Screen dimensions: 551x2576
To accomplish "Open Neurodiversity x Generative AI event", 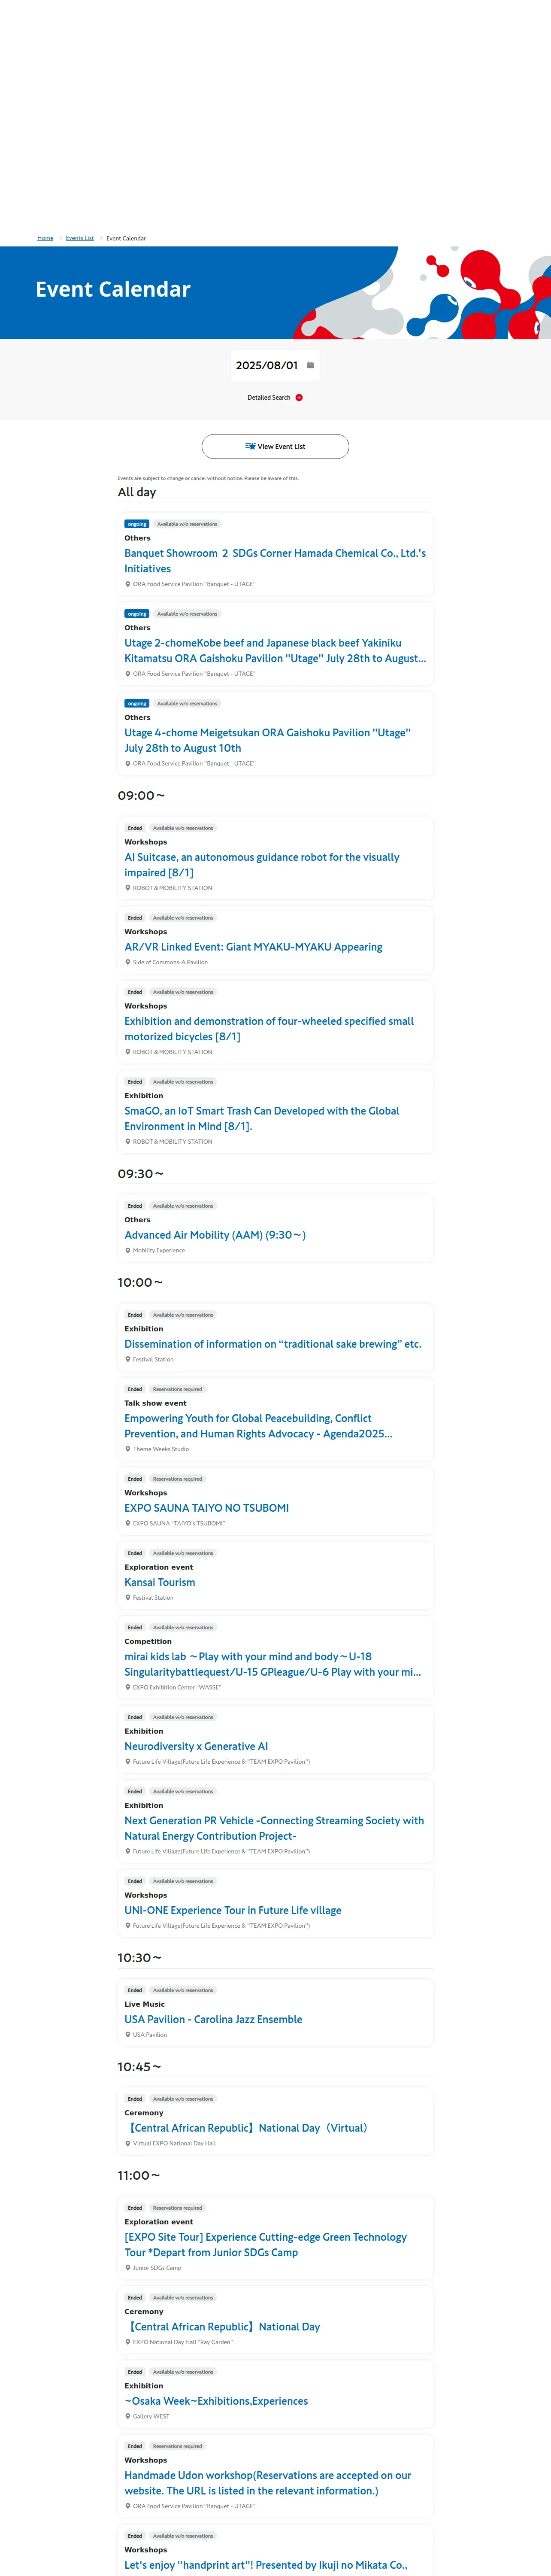I will [x=196, y=1746].
